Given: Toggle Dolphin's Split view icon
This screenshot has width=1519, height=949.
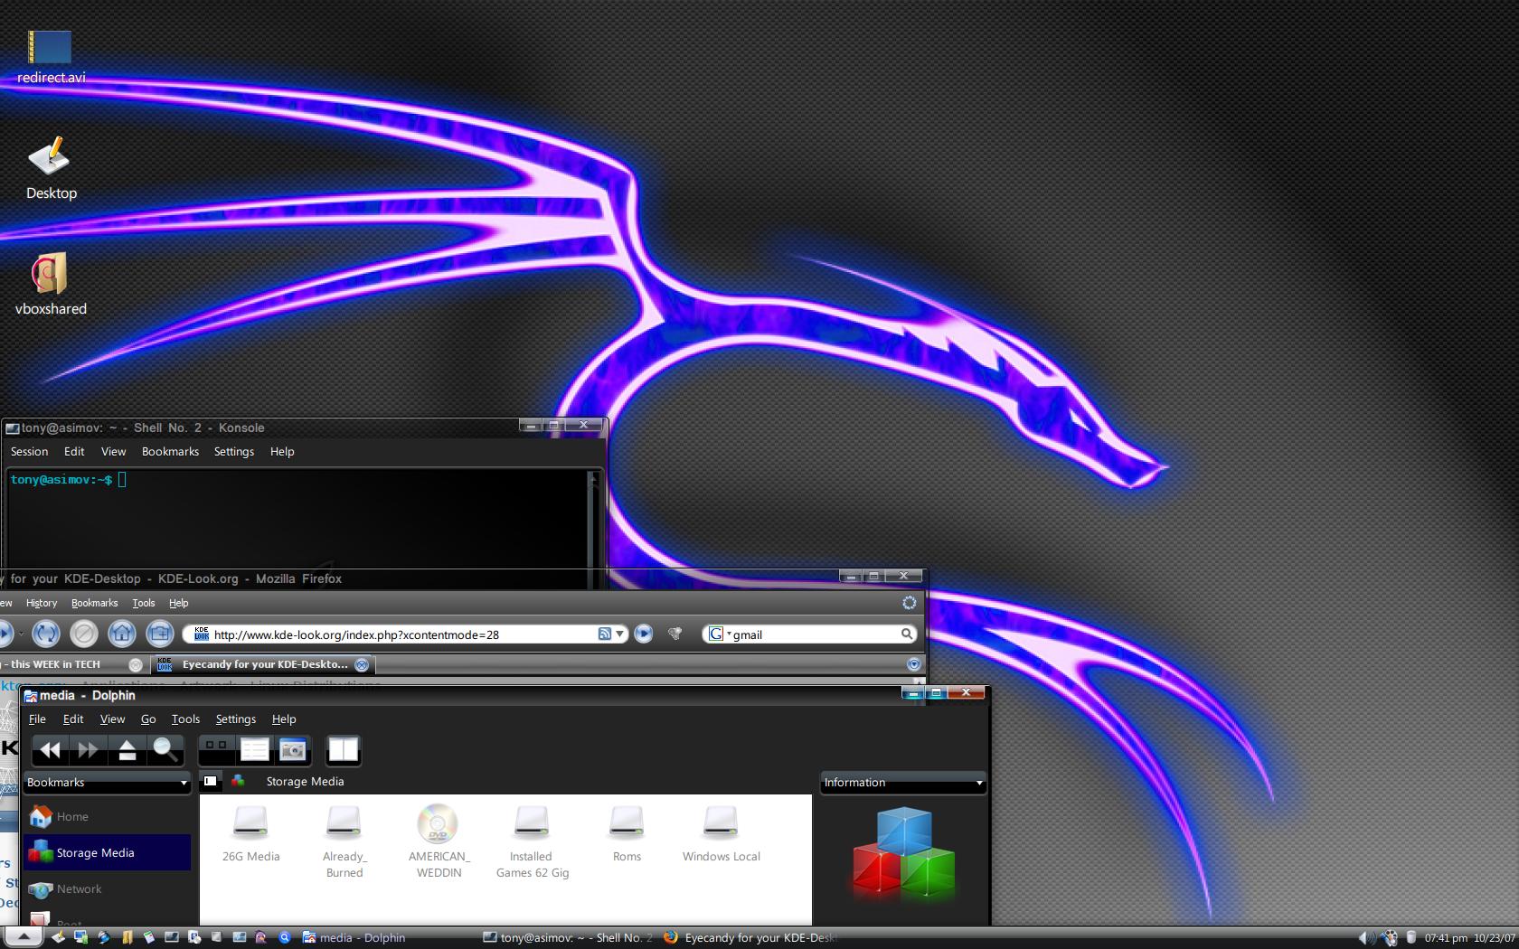Looking at the screenshot, I should click(343, 749).
